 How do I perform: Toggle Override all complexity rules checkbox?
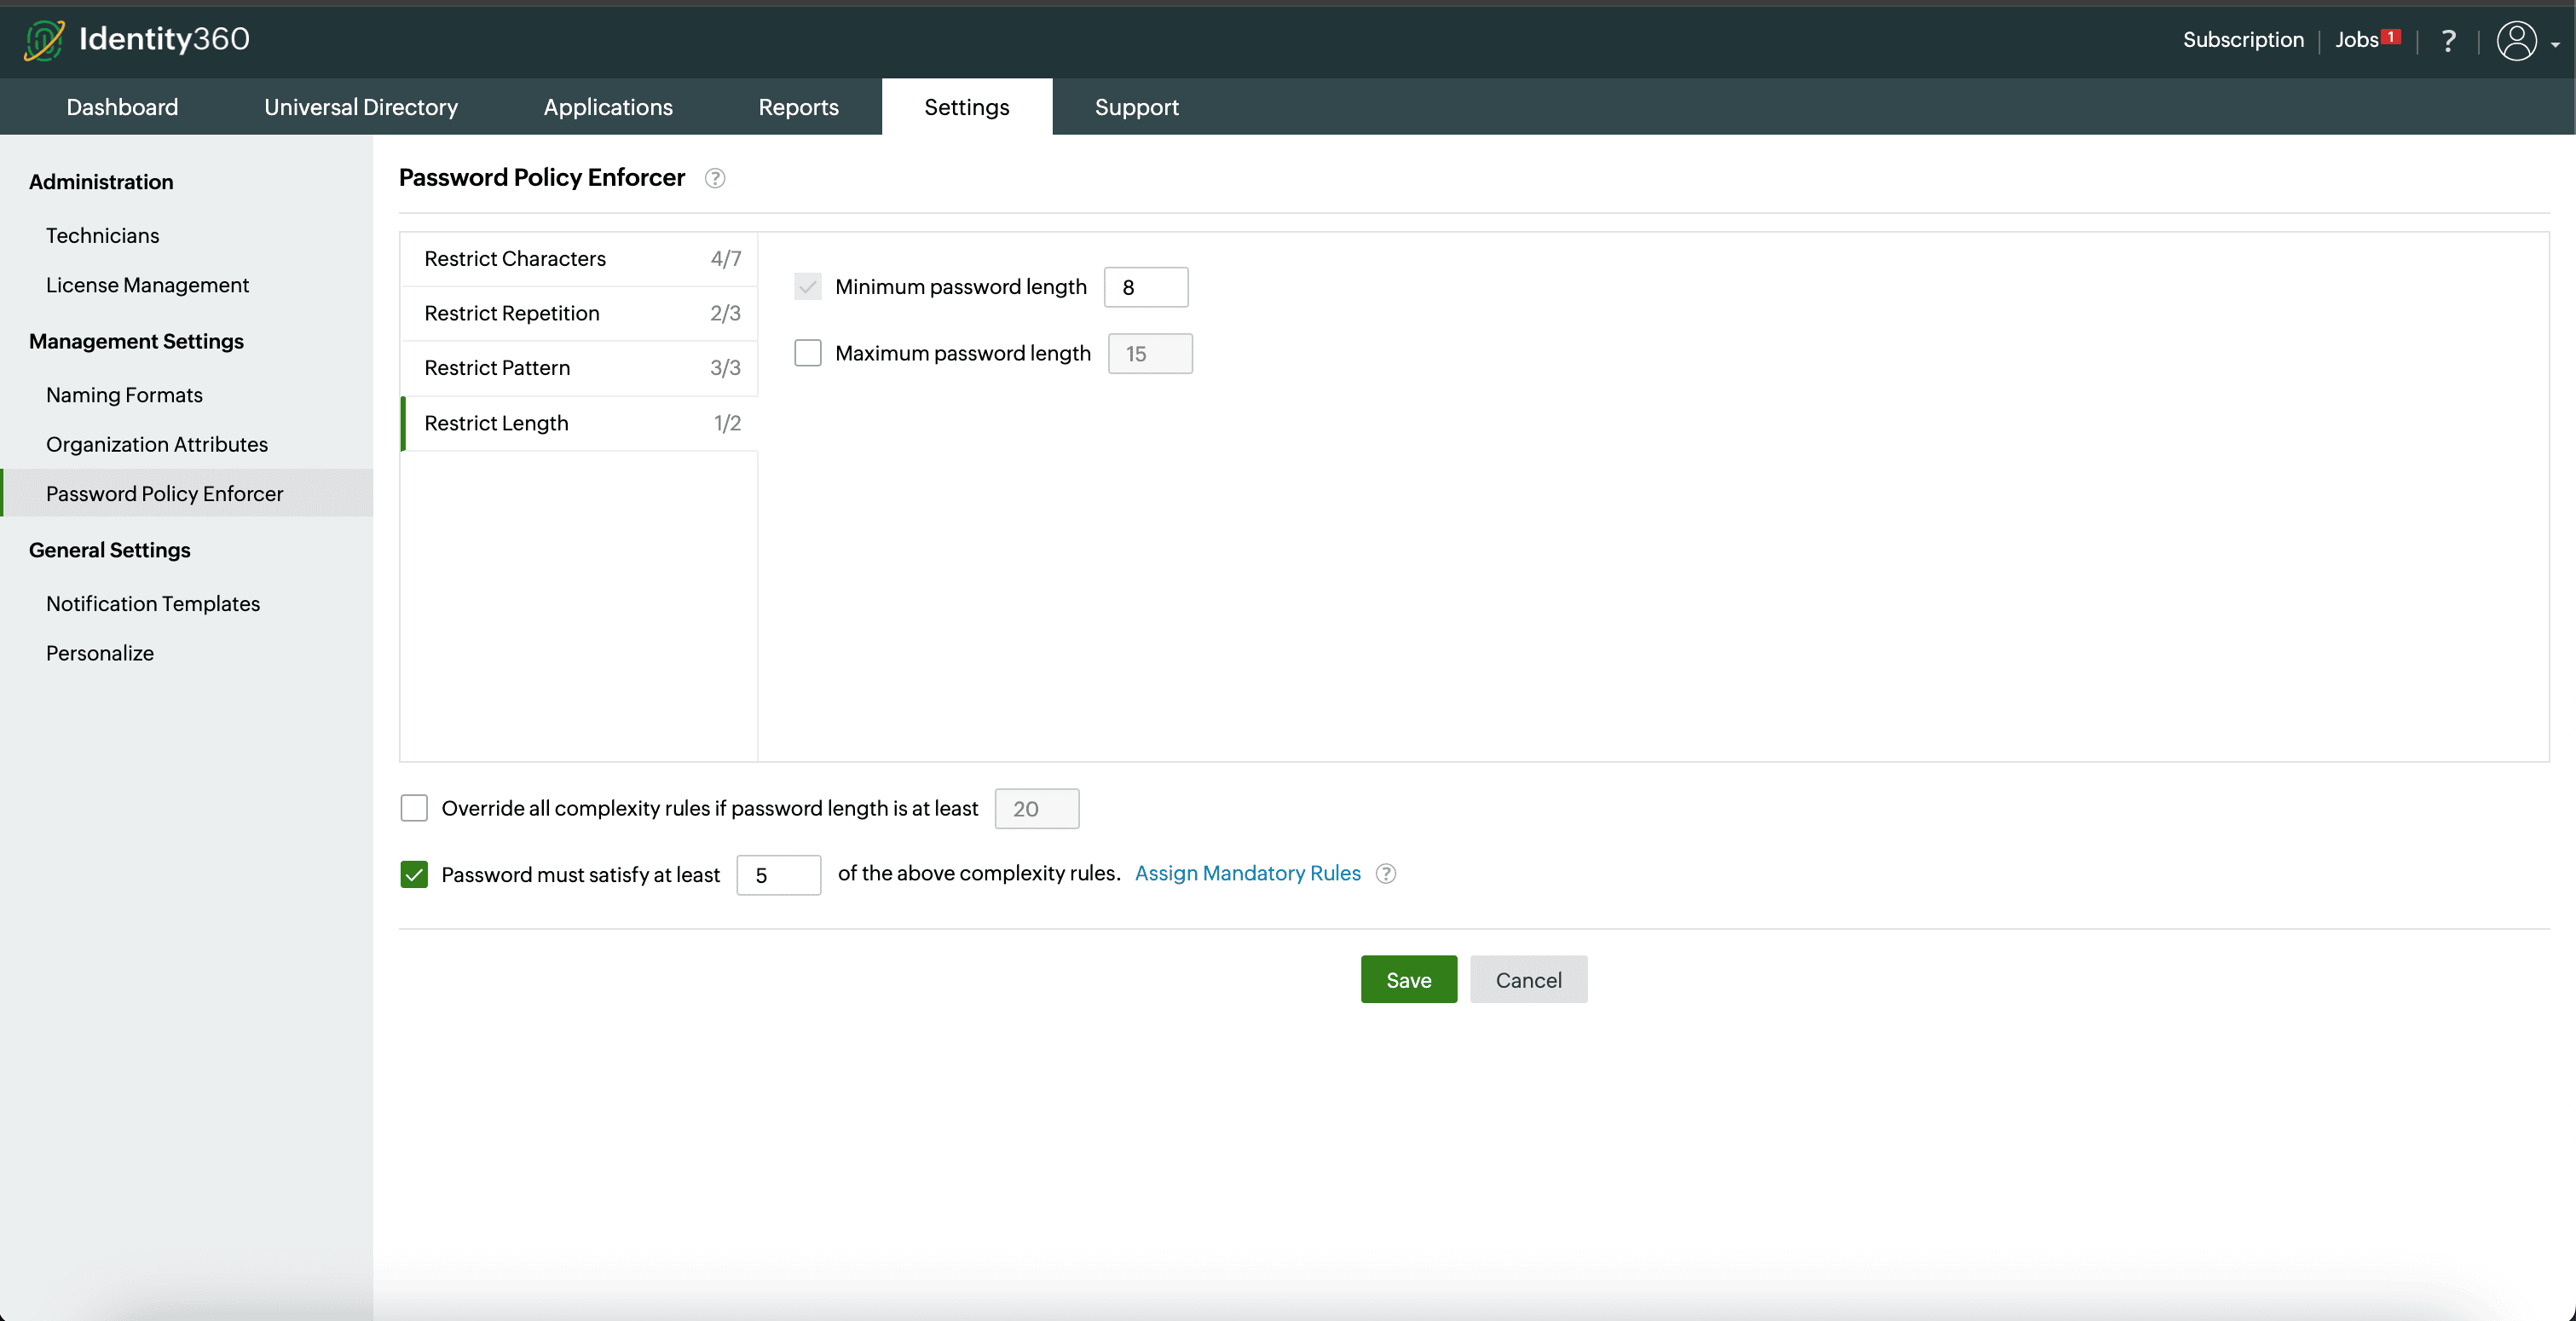point(414,808)
